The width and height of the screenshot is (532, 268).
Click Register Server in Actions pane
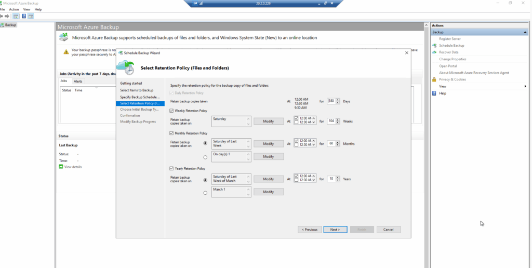[450, 39]
